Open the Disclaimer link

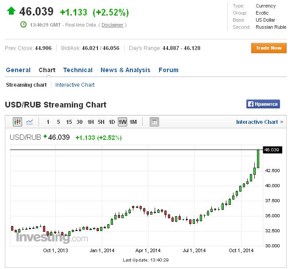point(113,25)
